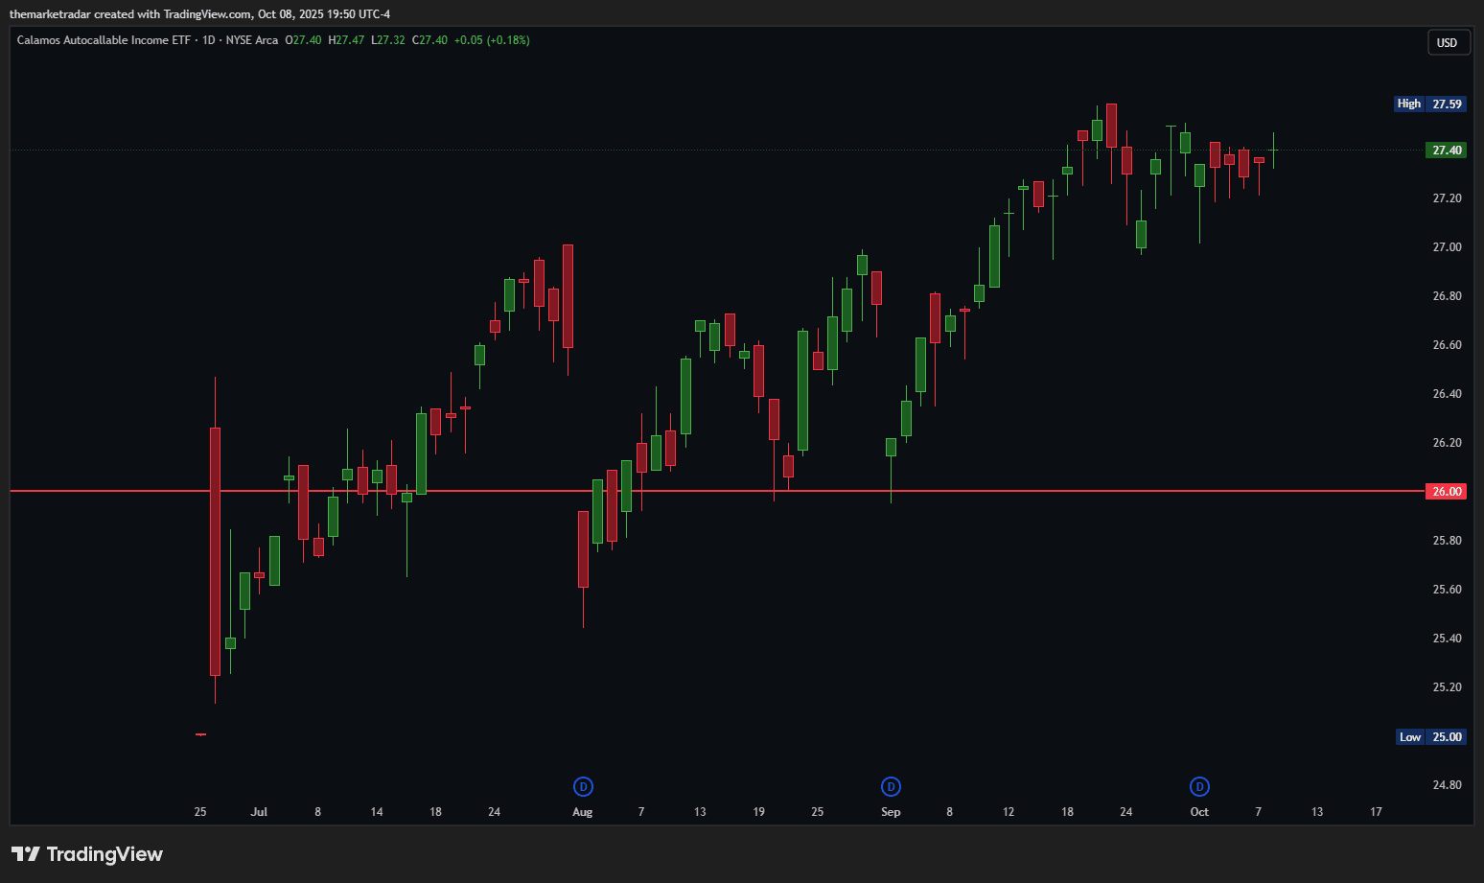This screenshot has width=1484, height=883.
Task: Click the Jul label on time axis
Action: 259,812
